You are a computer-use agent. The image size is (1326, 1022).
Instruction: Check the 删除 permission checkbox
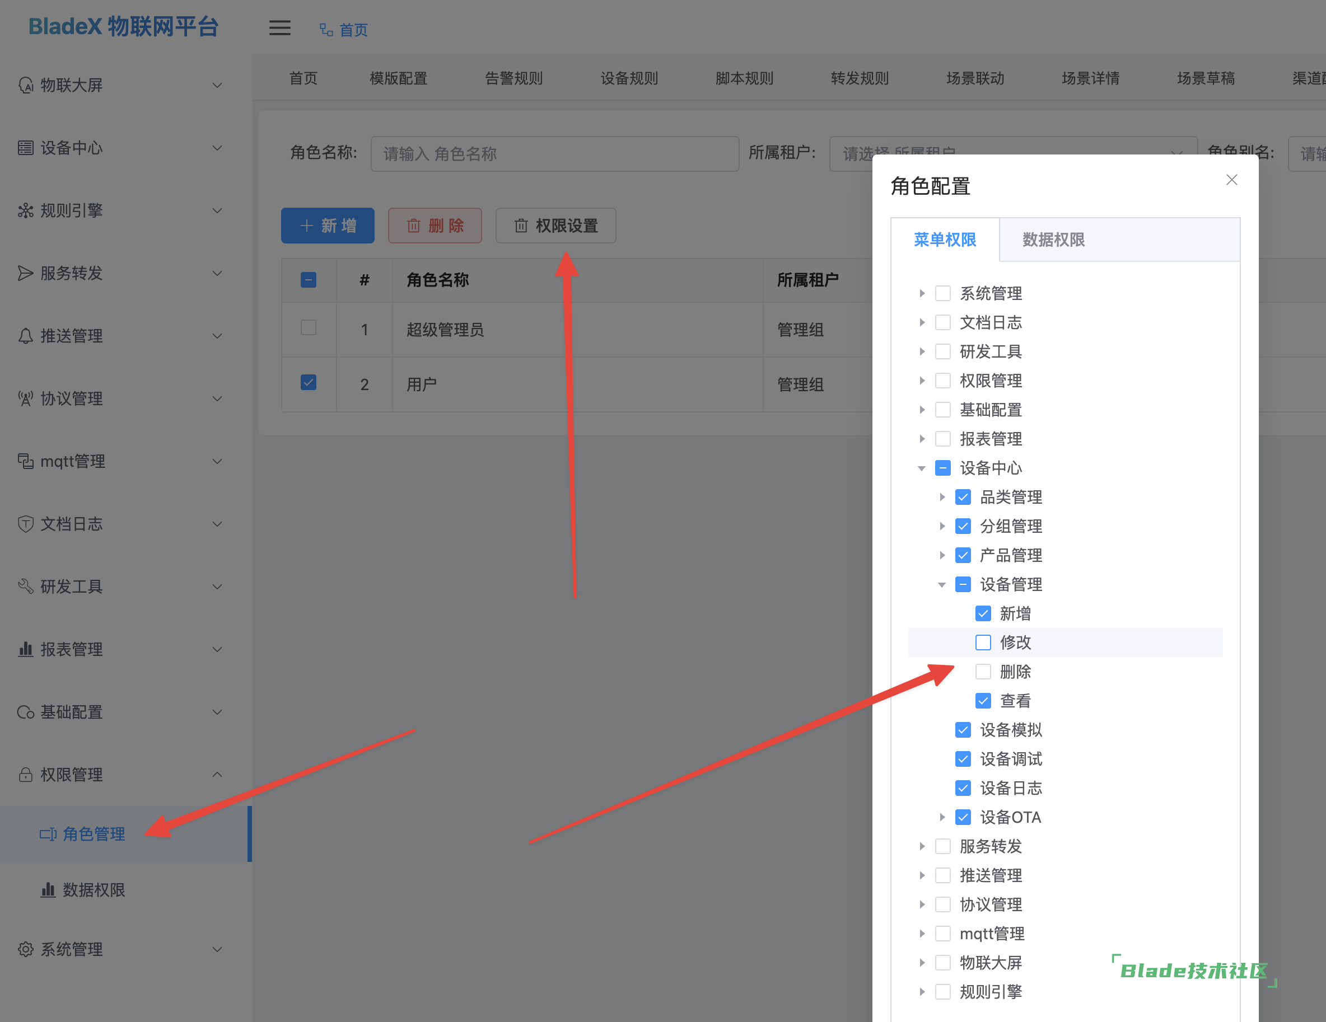point(983,672)
